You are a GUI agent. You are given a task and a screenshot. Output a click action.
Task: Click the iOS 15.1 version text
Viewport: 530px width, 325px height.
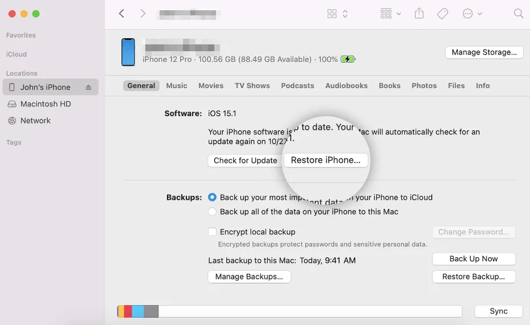[222, 113]
